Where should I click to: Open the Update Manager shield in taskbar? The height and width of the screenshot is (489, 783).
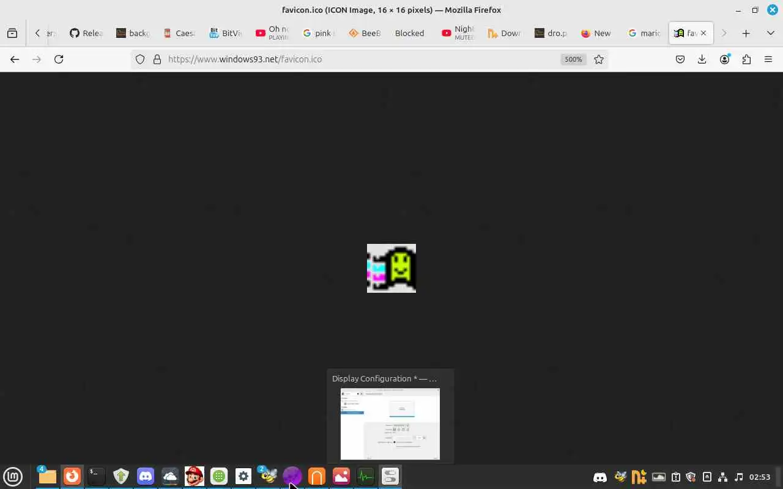[x=121, y=476]
